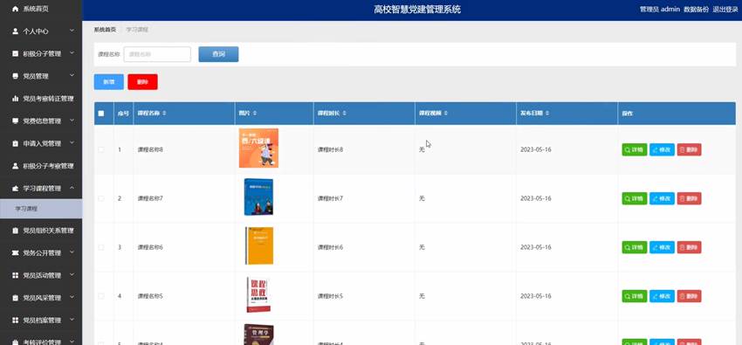Check the row checkbox for 课程名称8
742x345 pixels.
tap(100, 149)
